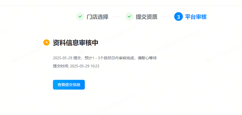Open the 提交资质 step label
This screenshot has height=115, width=242.
pyautogui.click(x=146, y=17)
